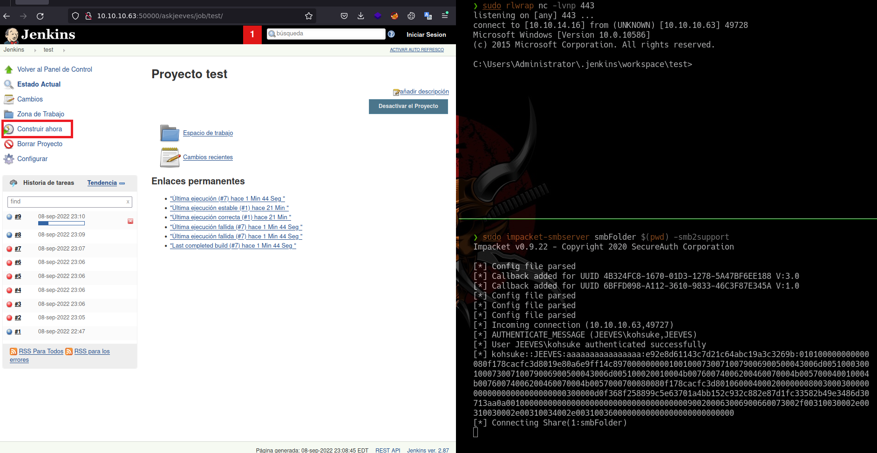Cancel build #9 with the red stop icon
877x453 pixels.
pyautogui.click(x=130, y=221)
